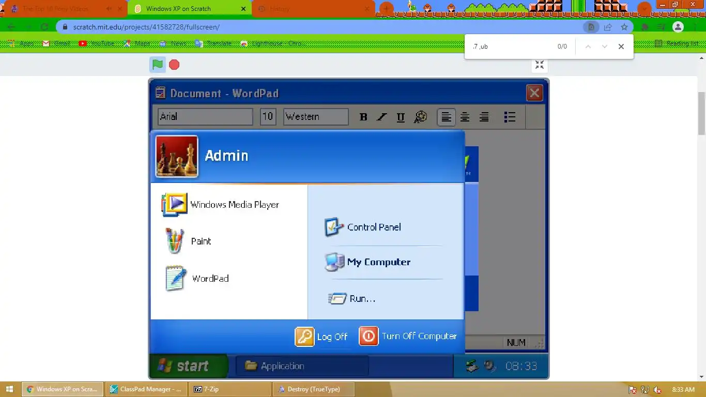Select Run... in the Start menu
Screen dimensions: 706x397
[x=352, y=299]
